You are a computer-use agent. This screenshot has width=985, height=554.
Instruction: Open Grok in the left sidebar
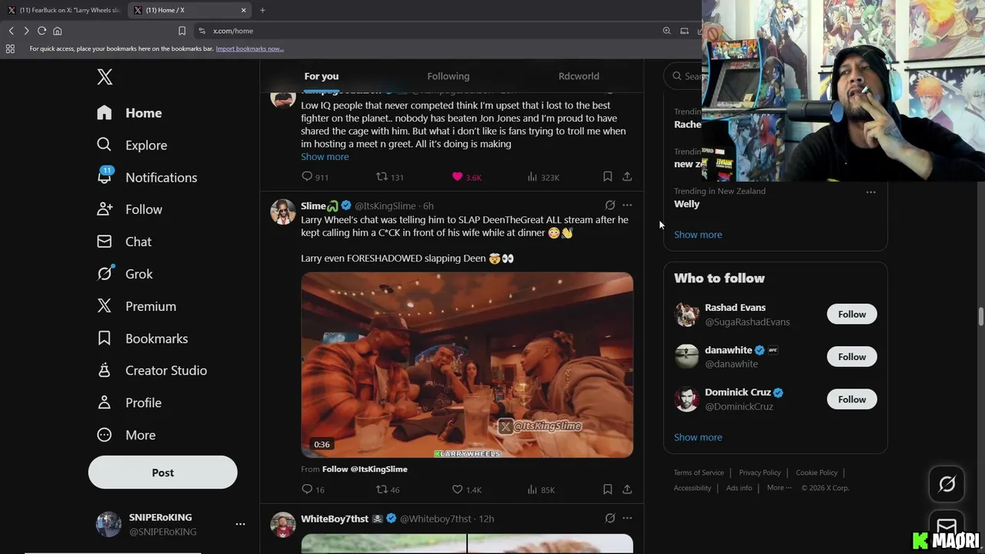pyautogui.click(x=125, y=274)
